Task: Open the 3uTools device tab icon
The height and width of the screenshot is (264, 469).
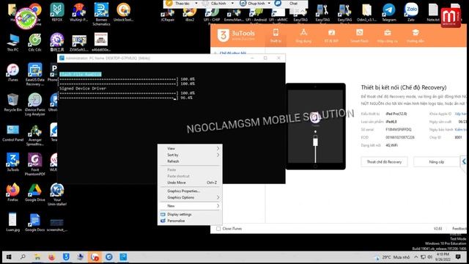Action: click(x=276, y=36)
